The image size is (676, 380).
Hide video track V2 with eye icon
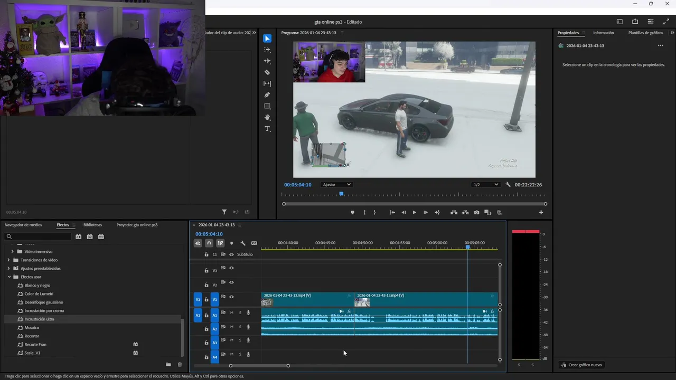tap(231, 283)
